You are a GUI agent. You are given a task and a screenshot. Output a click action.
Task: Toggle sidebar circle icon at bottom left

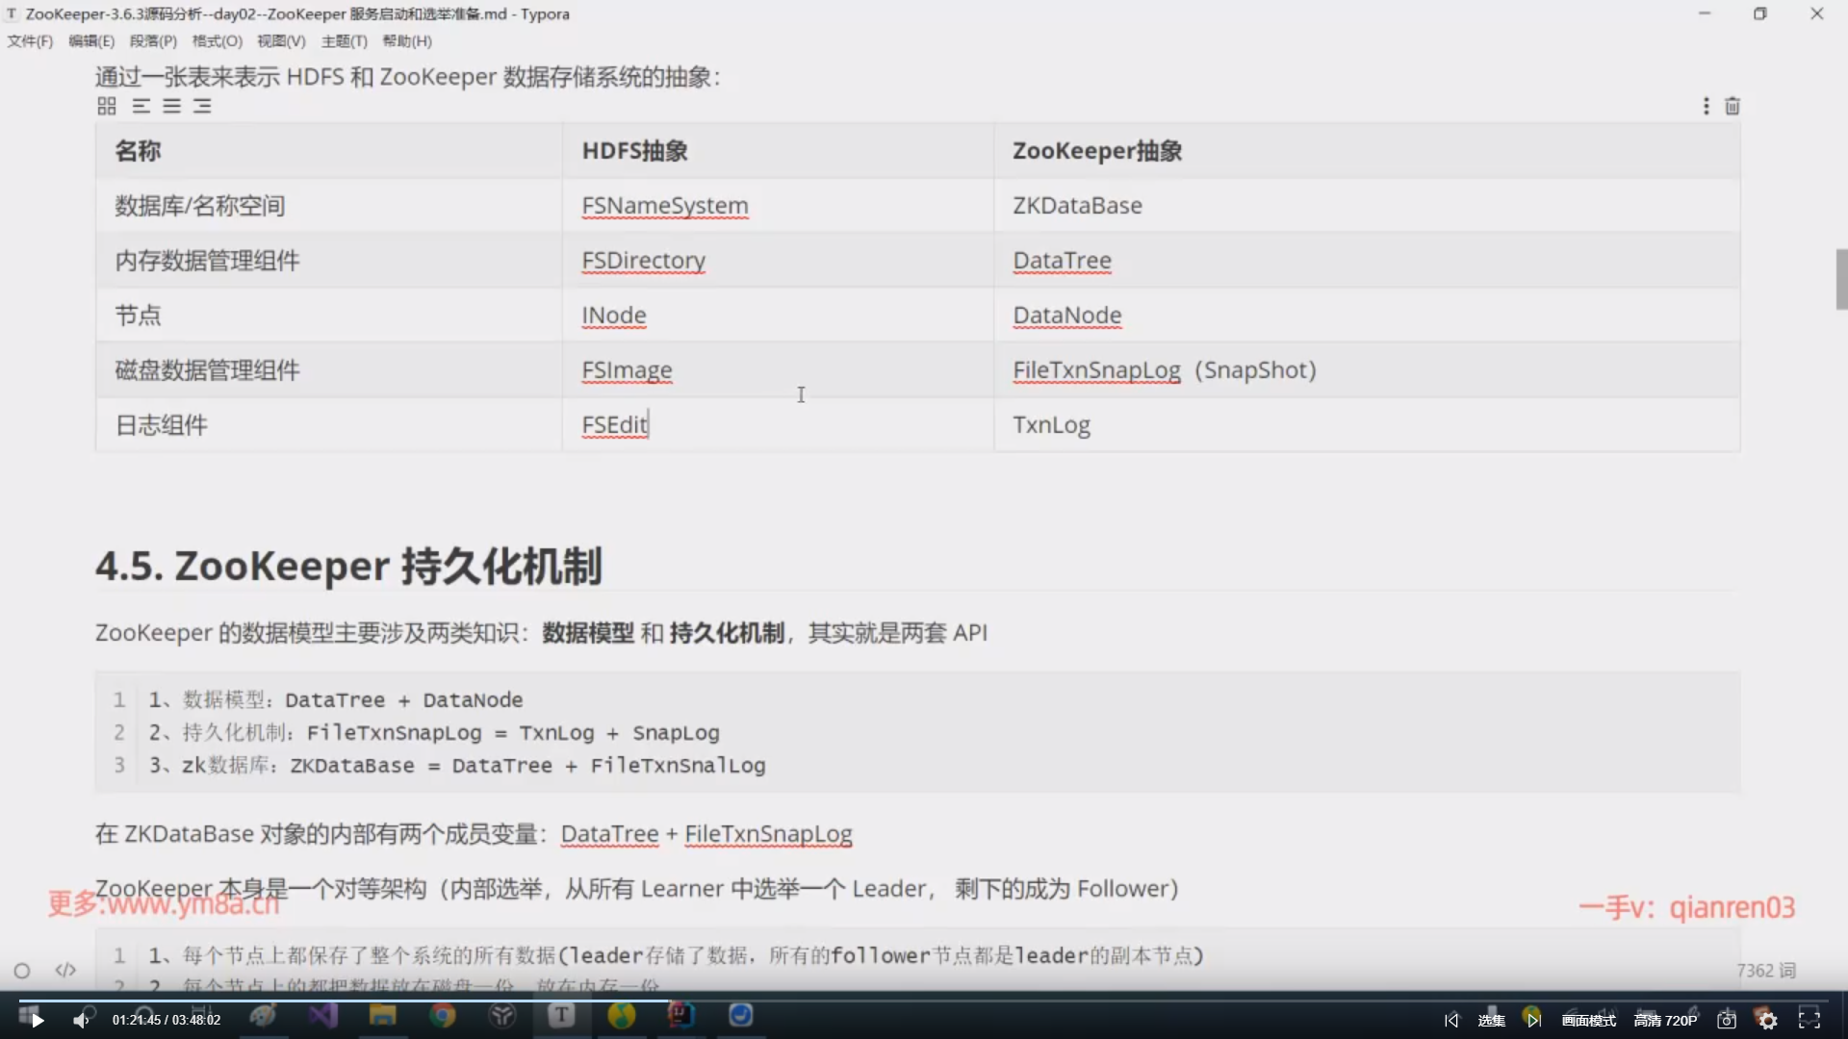click(22, 971)
